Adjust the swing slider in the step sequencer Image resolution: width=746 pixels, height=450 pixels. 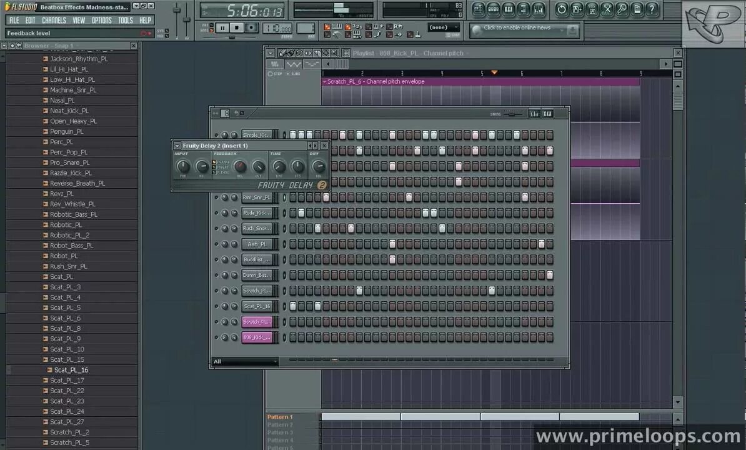coord(512,114)
